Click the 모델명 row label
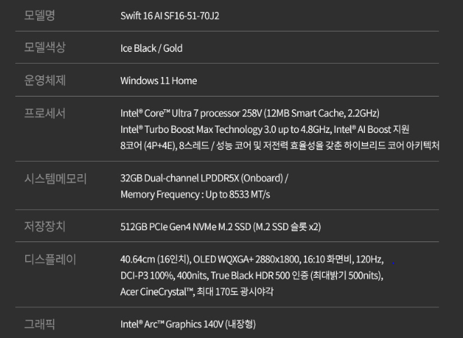Viewport: 463px width, 338px height. (40, 15)
